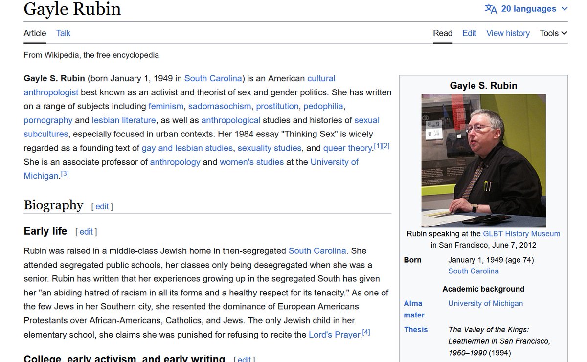
Task: Edit the College, early activism section
Action: coord(244,360)
